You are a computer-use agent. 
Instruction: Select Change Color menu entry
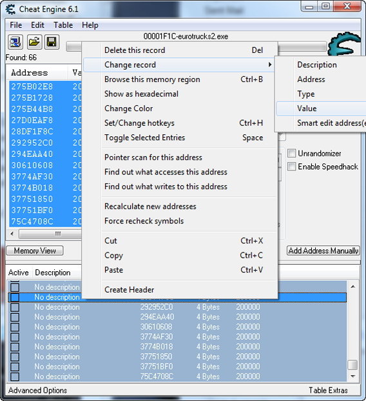(x=180, y=108)
